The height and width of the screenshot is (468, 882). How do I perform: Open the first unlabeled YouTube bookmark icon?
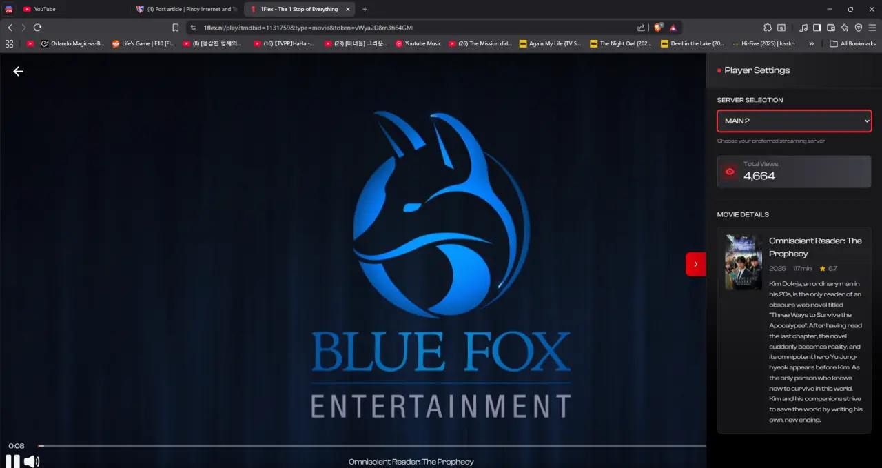(x=30, y=43)
